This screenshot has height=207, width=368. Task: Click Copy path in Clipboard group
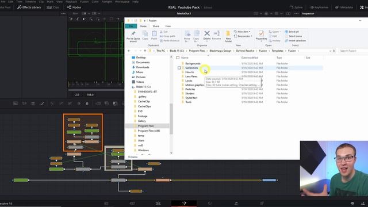click(167, 36)
